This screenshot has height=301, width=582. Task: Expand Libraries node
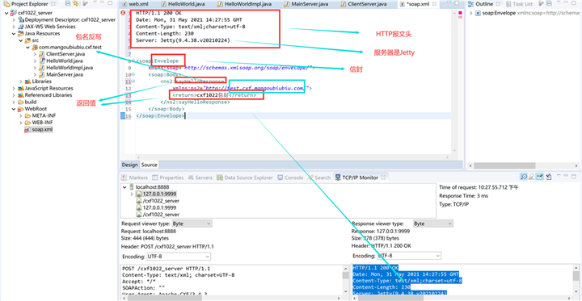pyautogui.click(x=20, y=82)
